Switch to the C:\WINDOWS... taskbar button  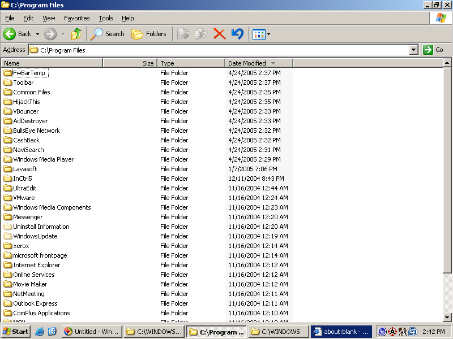pyautogui.click(x=154, y=332)
